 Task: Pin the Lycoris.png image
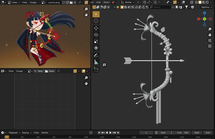pyautogui.click(x=80, y=2)
